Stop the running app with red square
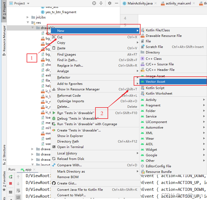207x200 pixels. [x=11, y=183]
